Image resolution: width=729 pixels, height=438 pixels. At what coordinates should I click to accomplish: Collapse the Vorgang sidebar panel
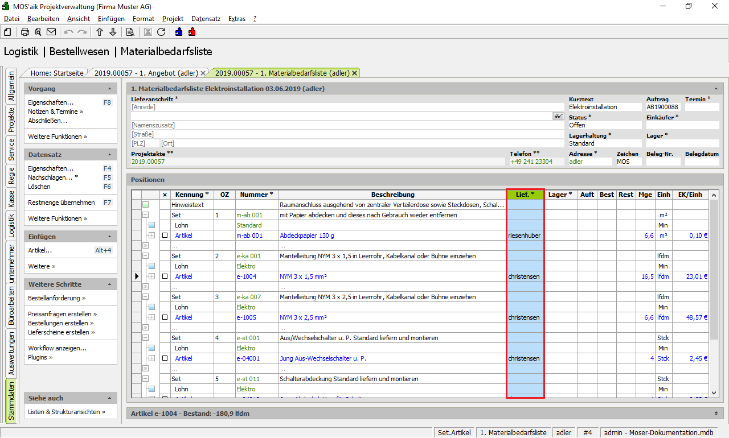tap(109, 89)
